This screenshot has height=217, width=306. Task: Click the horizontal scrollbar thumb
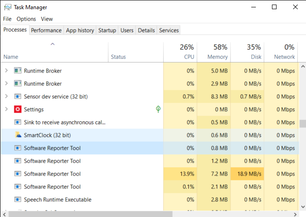coord(91,214)
